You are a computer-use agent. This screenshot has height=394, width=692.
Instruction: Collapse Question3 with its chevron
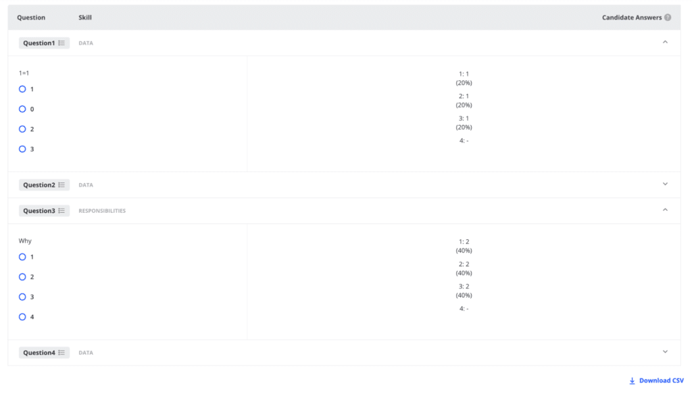click(x=665, y=210)
